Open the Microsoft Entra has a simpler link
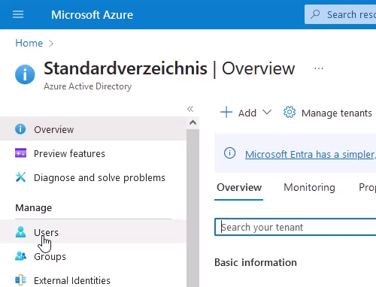This screenshot has width=376, height=287. pyautogui.click(x=311, y=154)
